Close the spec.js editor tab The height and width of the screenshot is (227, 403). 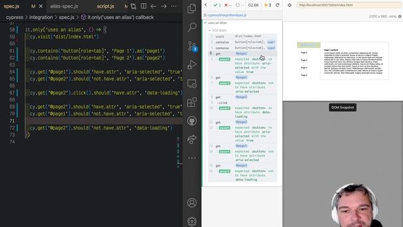coord(40,6)
